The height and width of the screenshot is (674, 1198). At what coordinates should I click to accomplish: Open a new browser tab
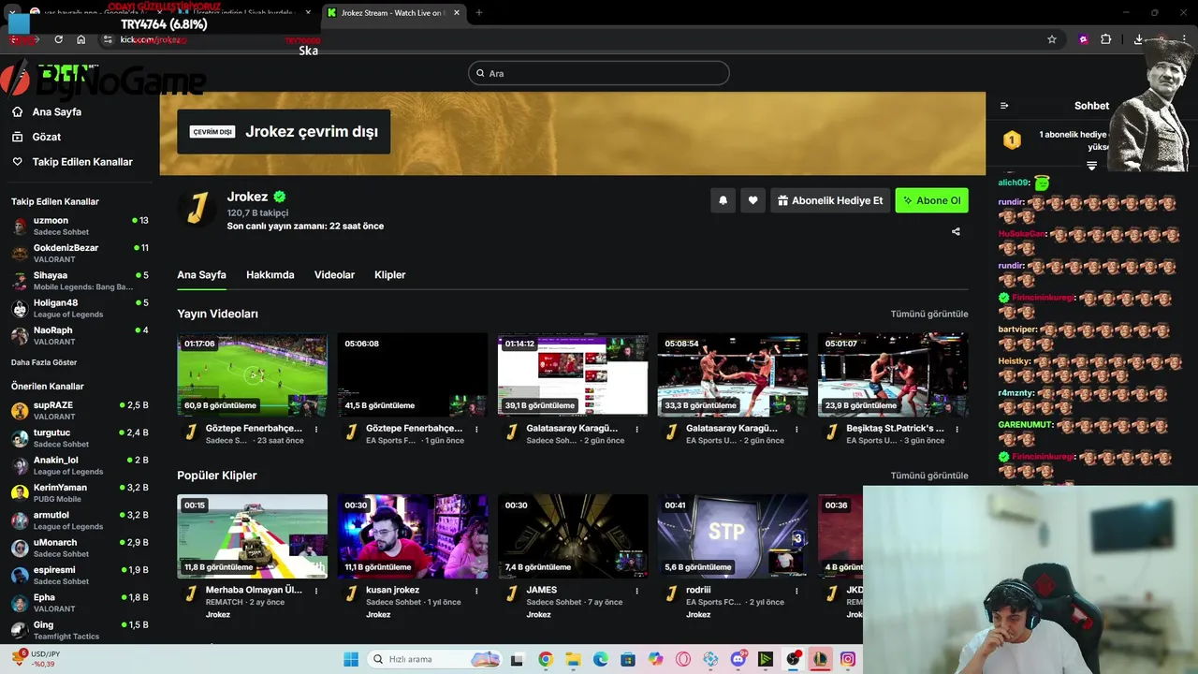point(479,13)
